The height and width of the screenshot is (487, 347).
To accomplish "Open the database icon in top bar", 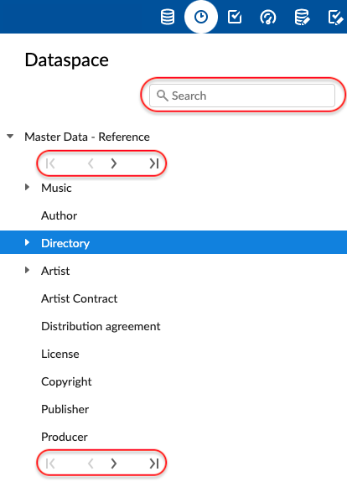I will [168, 17].
